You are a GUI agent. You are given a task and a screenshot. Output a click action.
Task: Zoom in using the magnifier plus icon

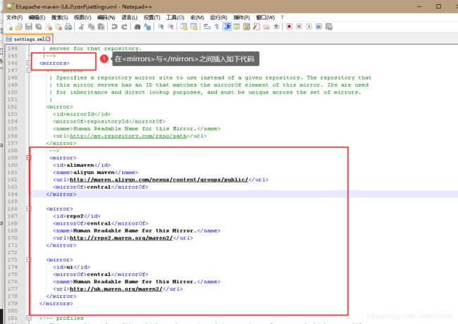[161, 27]
